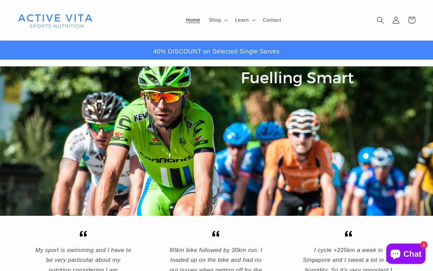
Task: Click chevron arrow next to Learn
Action: point(254,20)
